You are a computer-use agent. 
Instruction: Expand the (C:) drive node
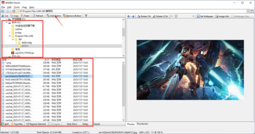click(6, 19)
